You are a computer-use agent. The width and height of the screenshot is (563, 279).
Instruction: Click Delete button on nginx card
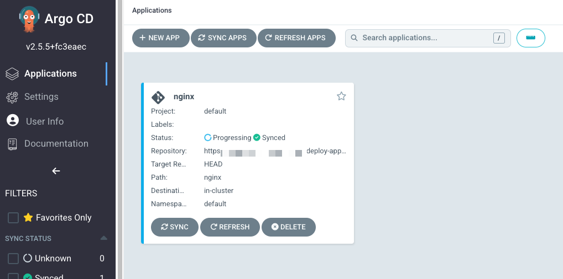click(289, 227)
